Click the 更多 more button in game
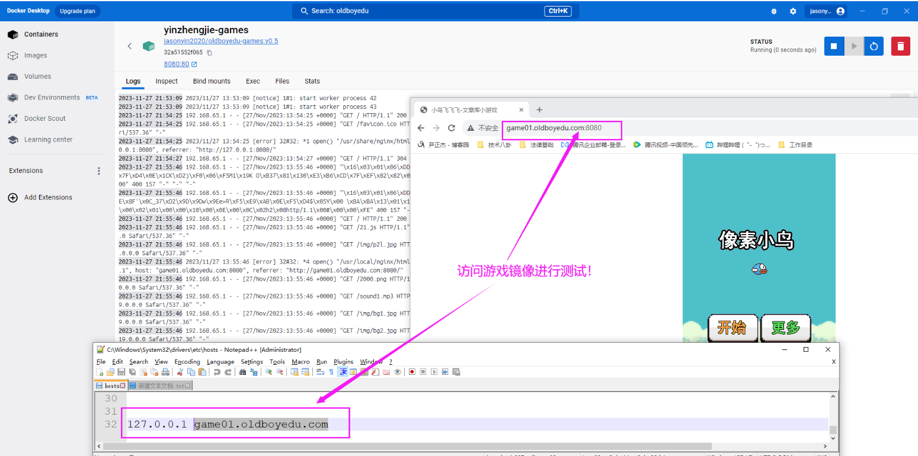 (x=785, y=327)
